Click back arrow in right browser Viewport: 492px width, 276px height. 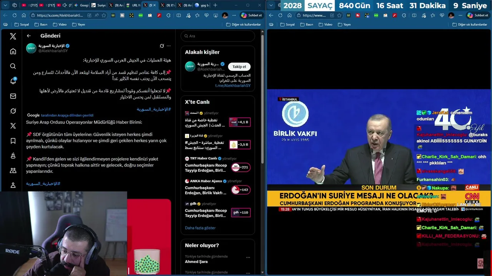[x=271, y=15]
